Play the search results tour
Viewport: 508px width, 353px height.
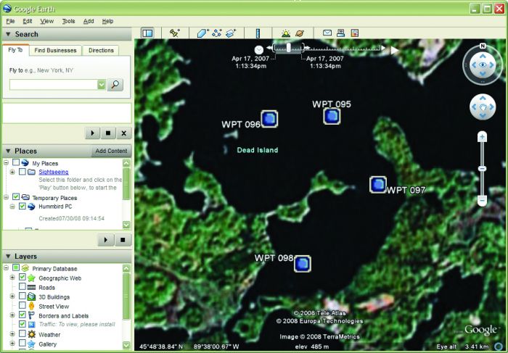[93, 133]
